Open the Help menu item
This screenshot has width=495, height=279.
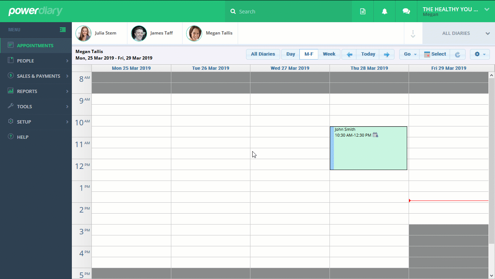tap(36, 137)
